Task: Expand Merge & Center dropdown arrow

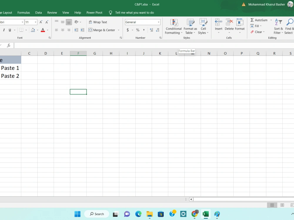Action: [118, 30]
